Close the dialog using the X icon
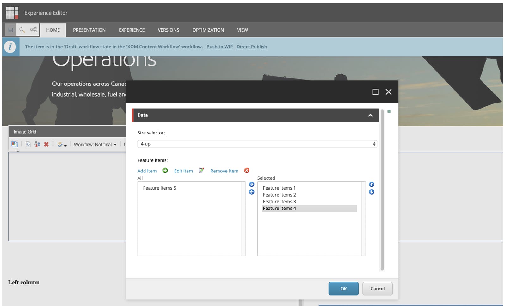505x306 pixels. (389, 92)
